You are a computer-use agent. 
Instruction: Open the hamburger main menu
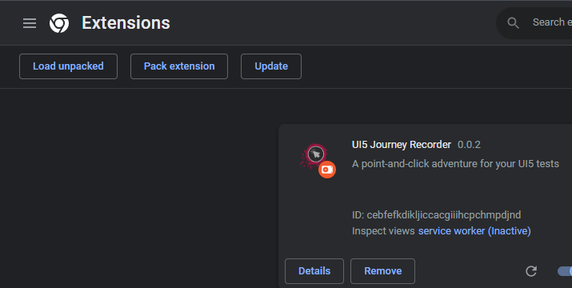(30, 23)
